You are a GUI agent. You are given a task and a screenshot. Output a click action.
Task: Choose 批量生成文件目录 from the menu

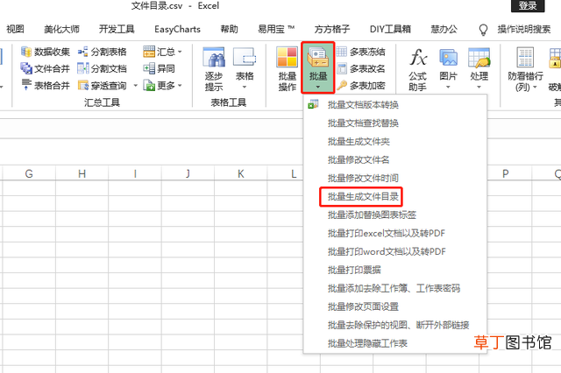[395, 196]
